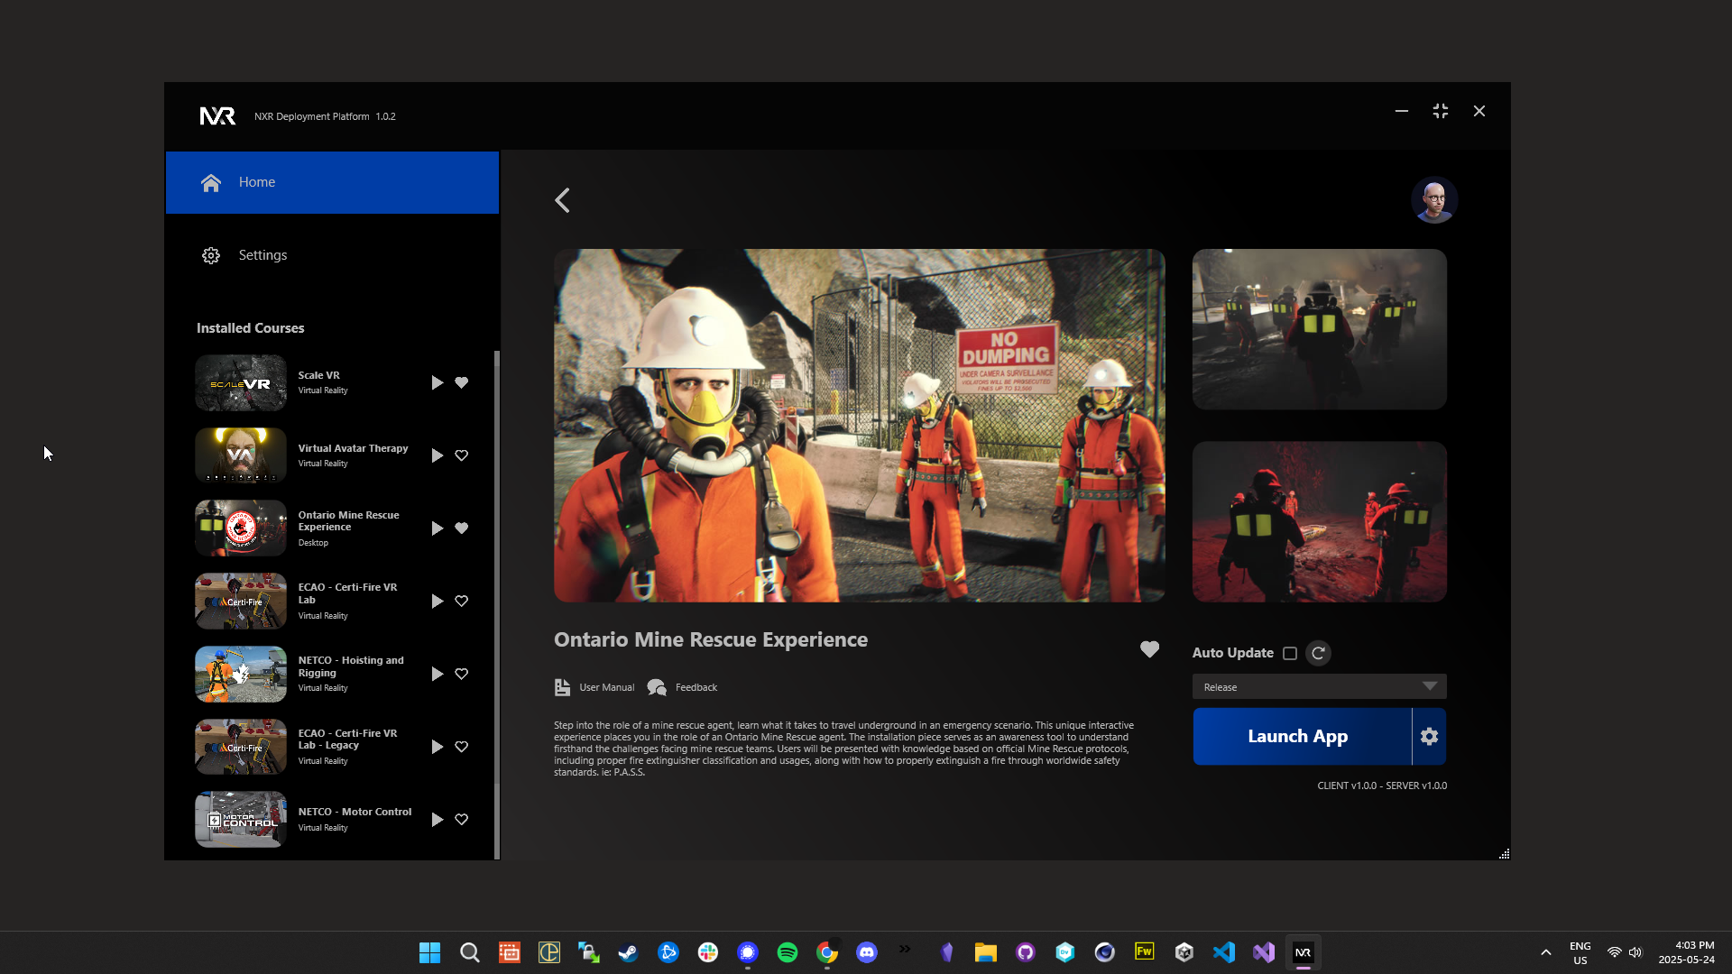Click the NXR logo in header
Viewport: 1732px width, 974px height.
[x=217, y=116]
